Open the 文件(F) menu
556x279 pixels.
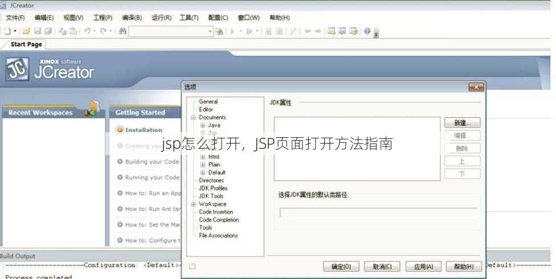pyautogui.click(x=15, y=18)
